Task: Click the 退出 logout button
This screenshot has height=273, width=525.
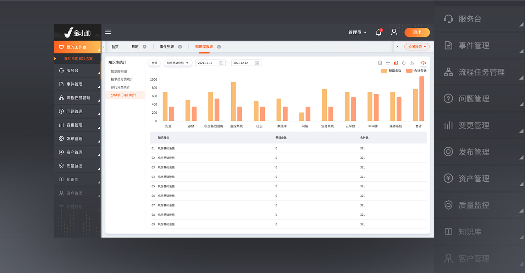Action: pyautogui.click(x=417, y=32)
